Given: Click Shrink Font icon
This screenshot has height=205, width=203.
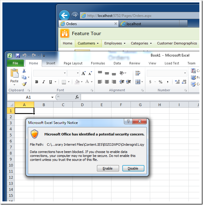Looking at the screenshot, I should pos(90,73).
